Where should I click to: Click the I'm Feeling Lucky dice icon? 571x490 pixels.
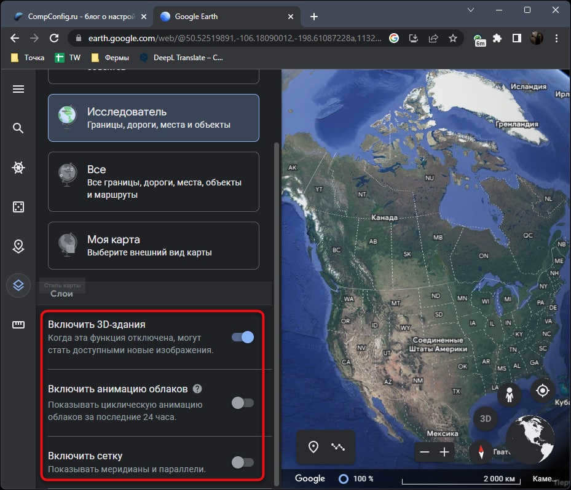[18, 206]
